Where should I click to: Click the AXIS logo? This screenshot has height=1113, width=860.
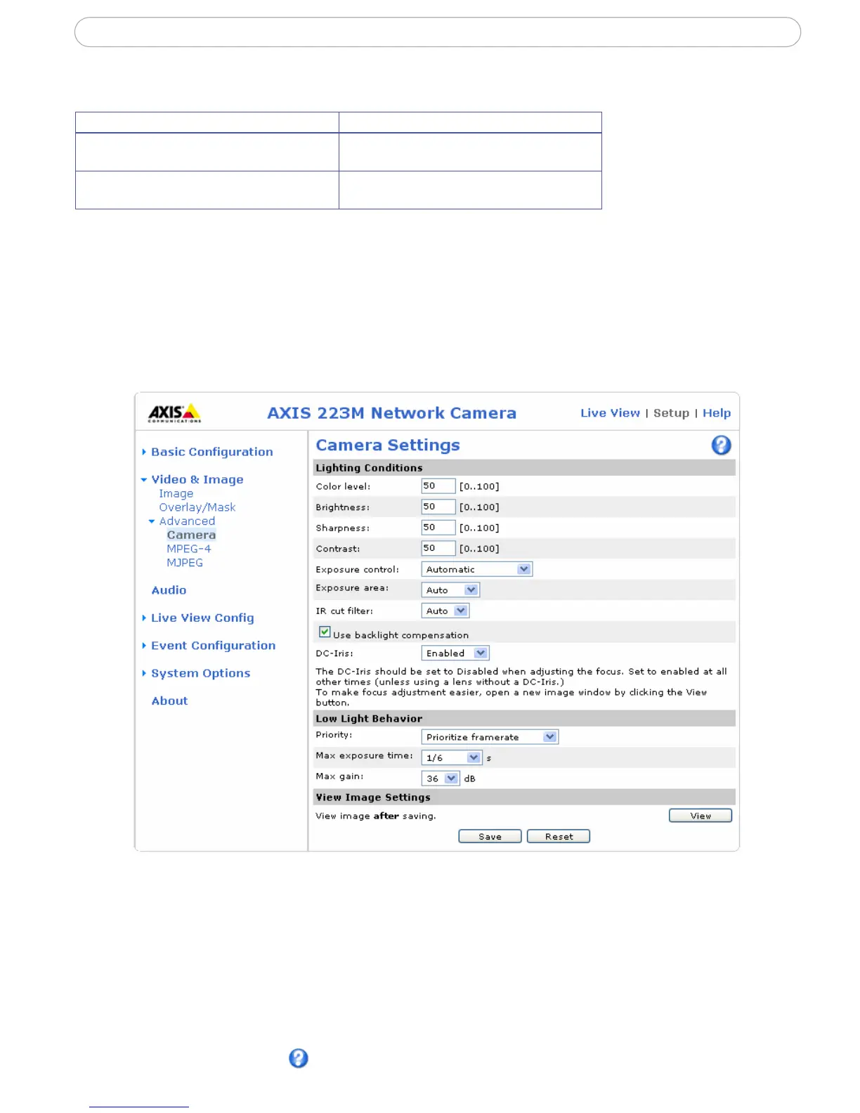174,413
